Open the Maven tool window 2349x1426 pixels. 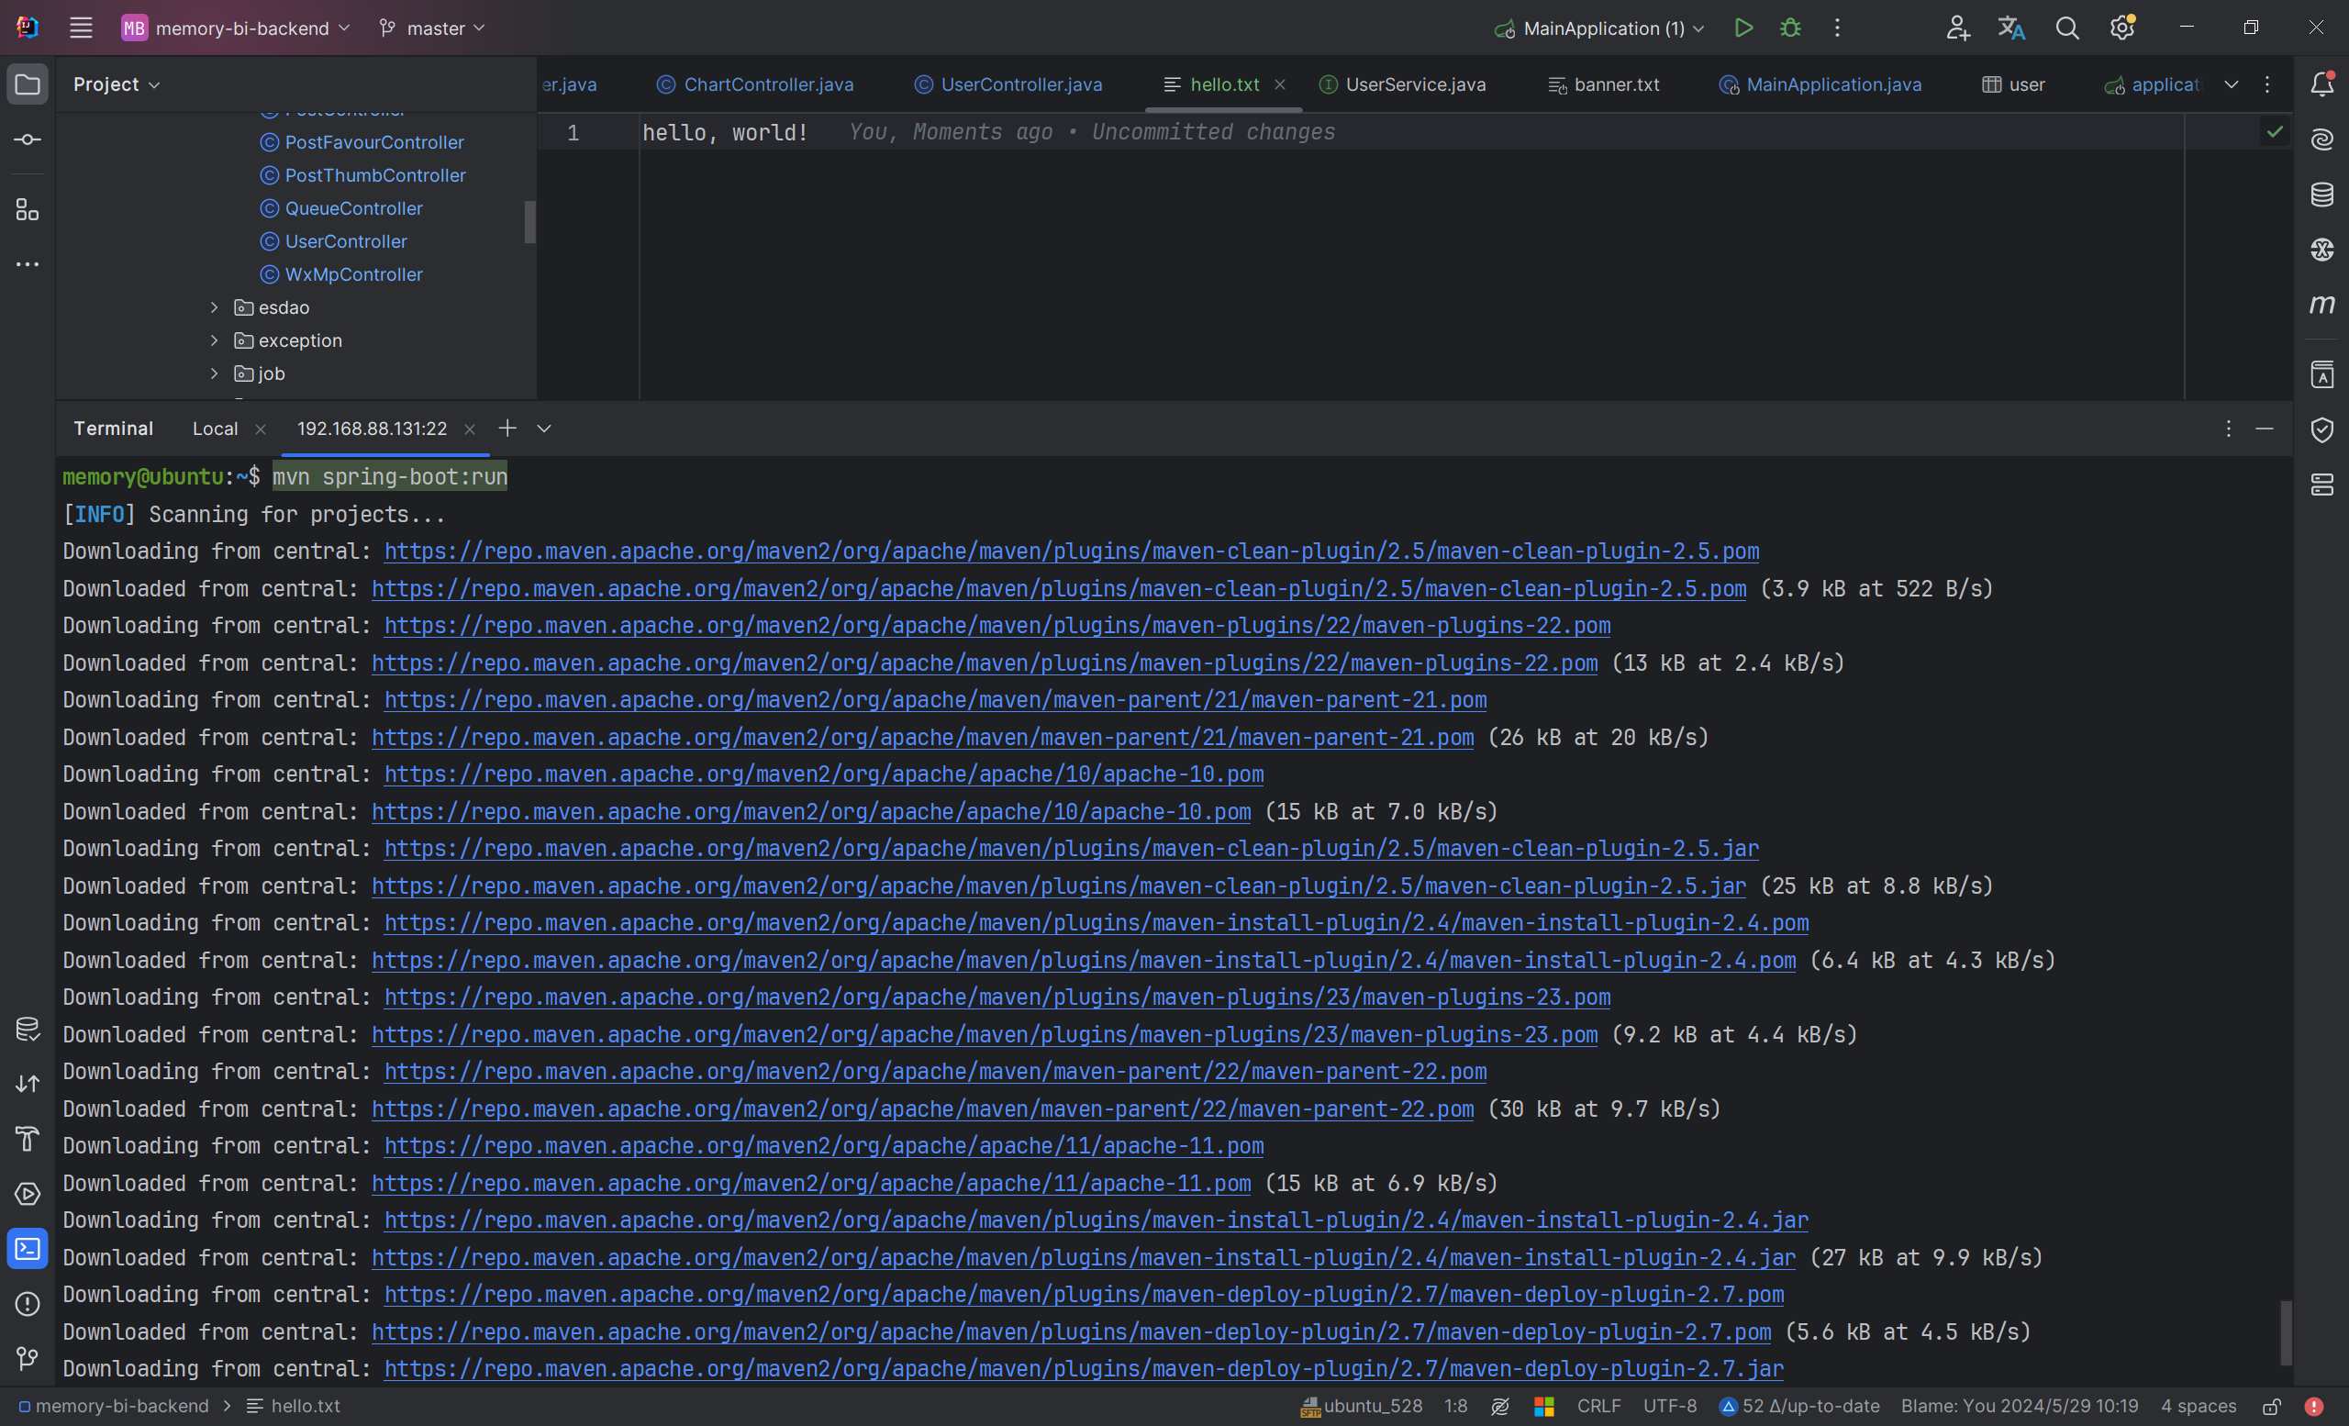point(2322,305)
